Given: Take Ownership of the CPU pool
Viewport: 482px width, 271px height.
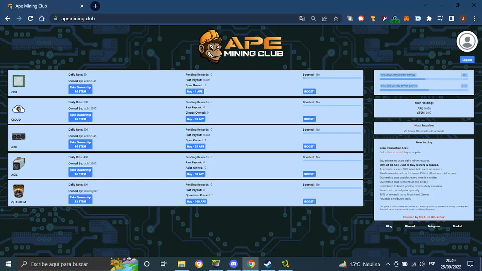Looking at the screenshot, I should 80,89.
